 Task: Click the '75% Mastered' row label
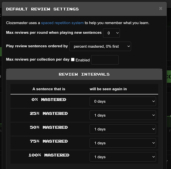pos(49,141)
